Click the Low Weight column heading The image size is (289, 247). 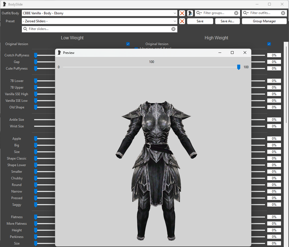(x=72, y=38)
